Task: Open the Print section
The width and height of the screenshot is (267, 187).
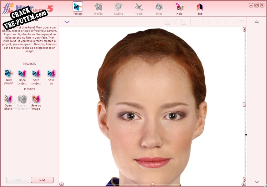Action: (159, 9)
